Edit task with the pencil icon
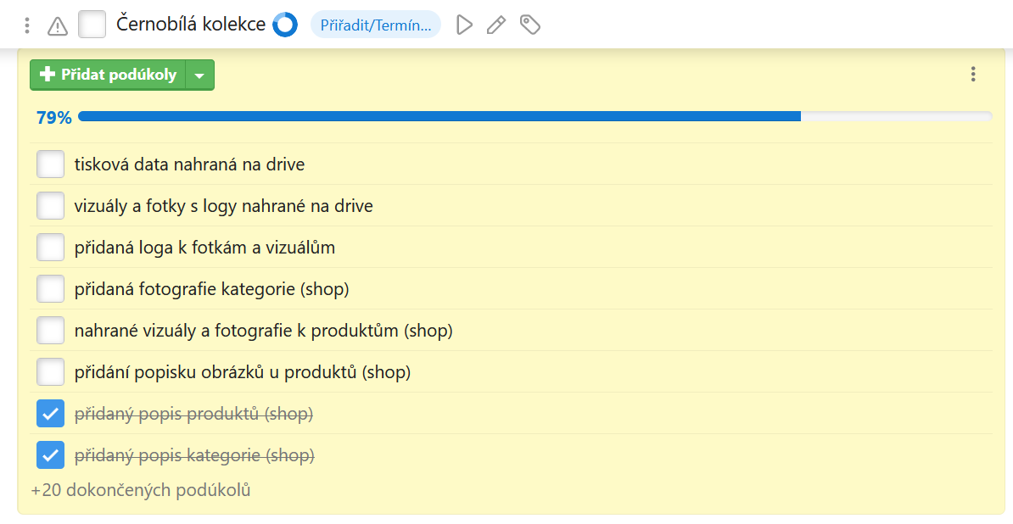The height and width of the screenshot is (524, 1013). click(496, 25)
